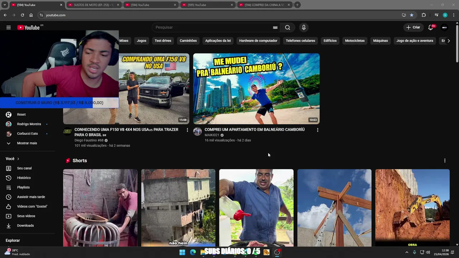Select the Aplicações da lei chip
The height and width of the screenshot is (258, 459).
click(218, 41)
